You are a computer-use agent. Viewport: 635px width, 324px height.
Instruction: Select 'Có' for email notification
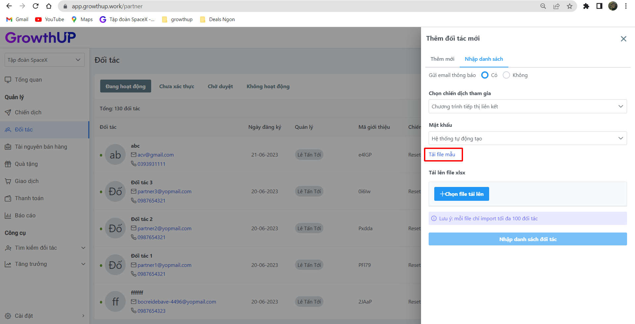point(485,75)
